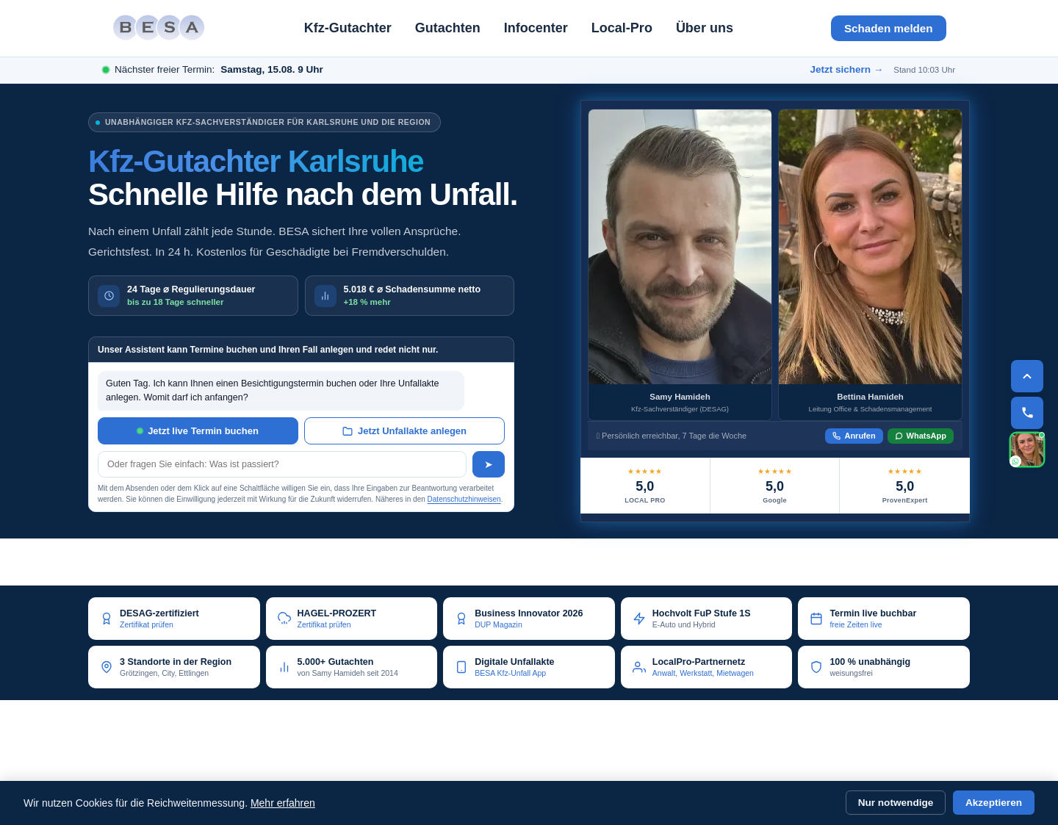Open Anwalt, Werkstatt, Mietwagen link
1058x825 pixels.
click(x=703, y=673)
